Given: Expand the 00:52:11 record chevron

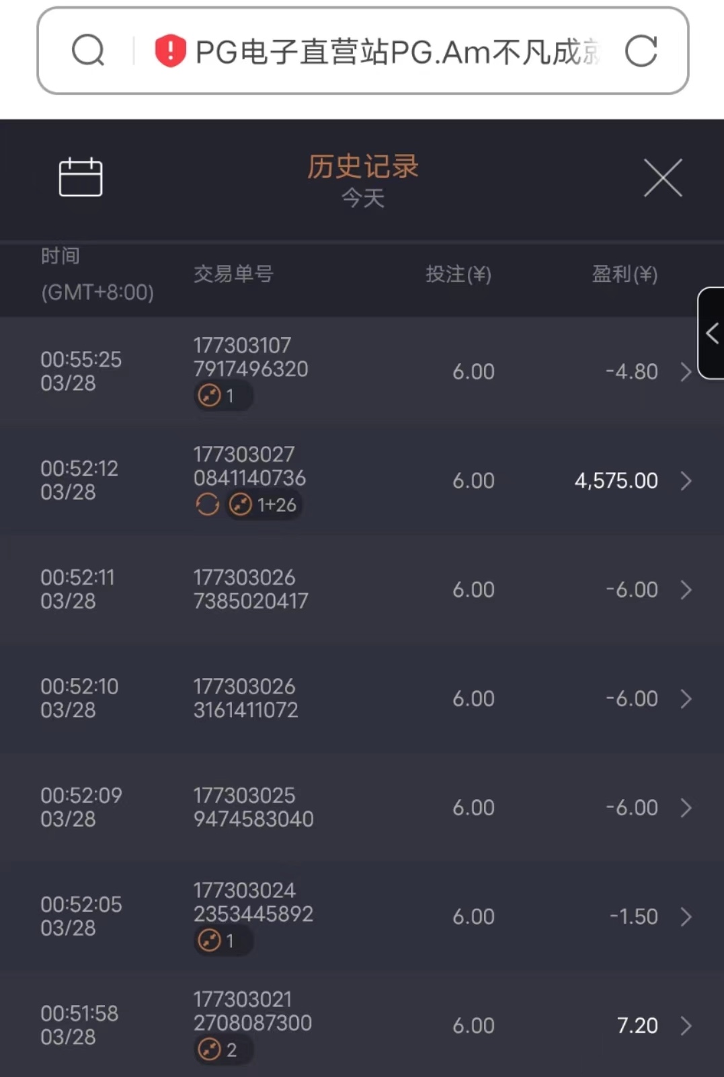Looking at the screenshot, I should [x=686, y=590].
